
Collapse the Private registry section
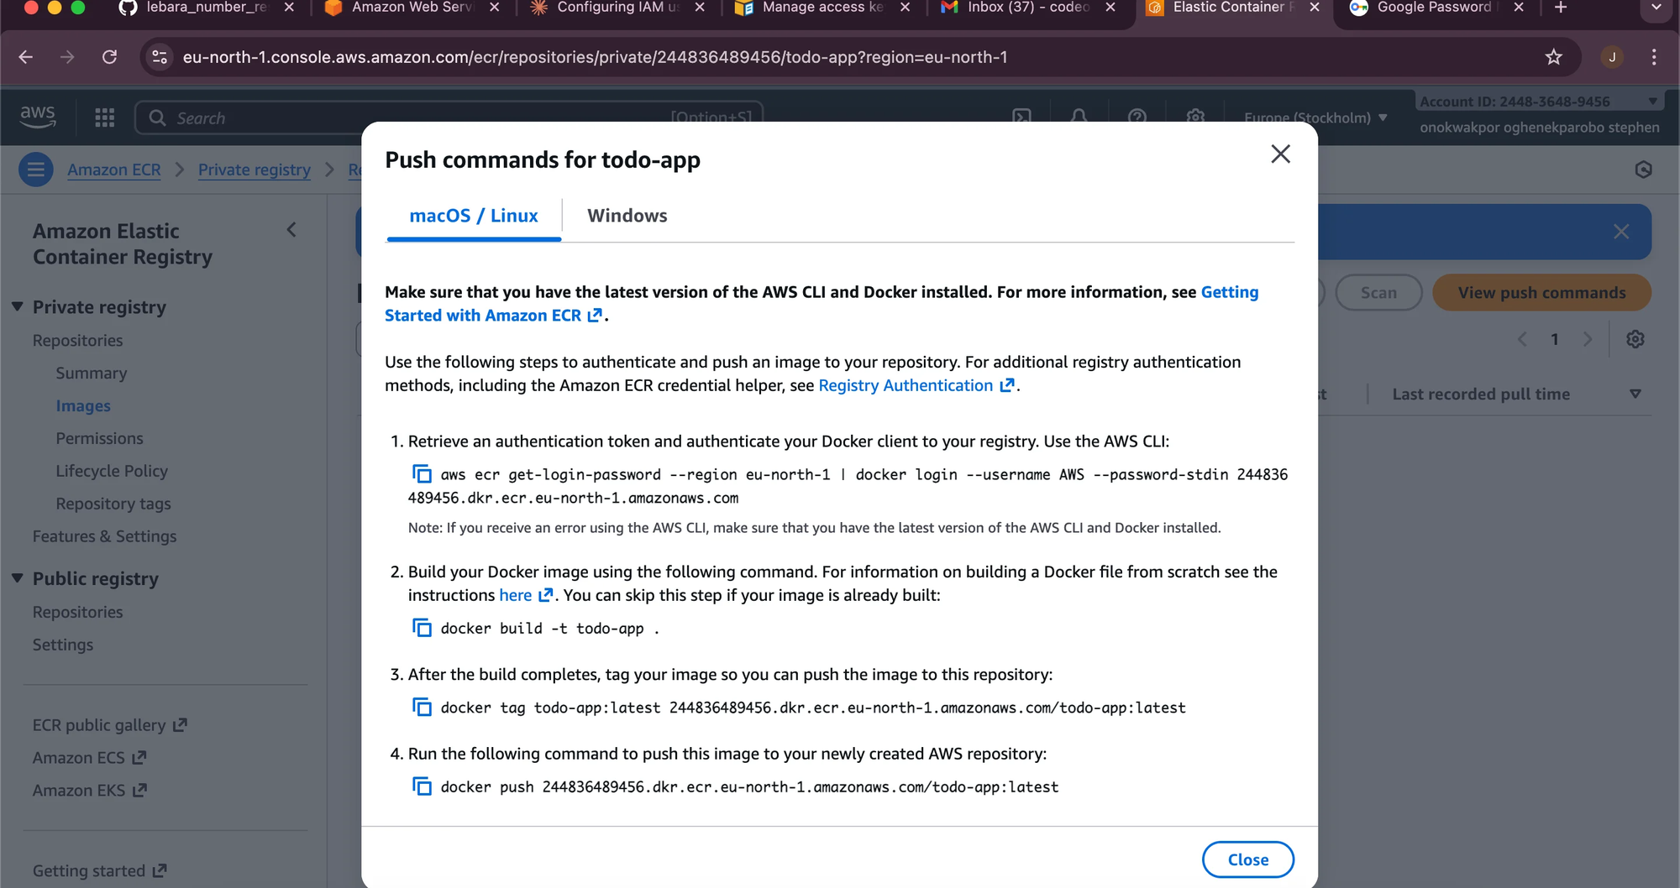coord(18,307)
